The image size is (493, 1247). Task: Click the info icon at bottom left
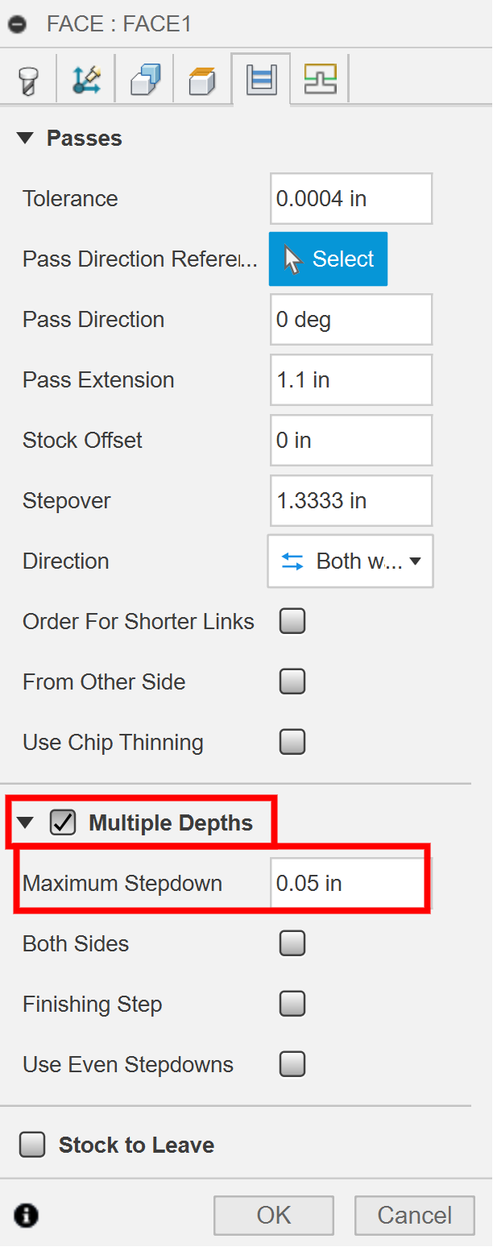click(27, 1215)
